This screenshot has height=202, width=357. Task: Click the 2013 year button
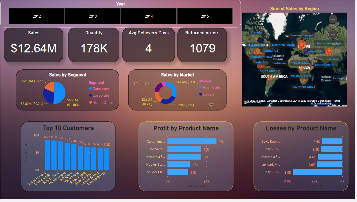pyautogui.click(x=93, y=16)
